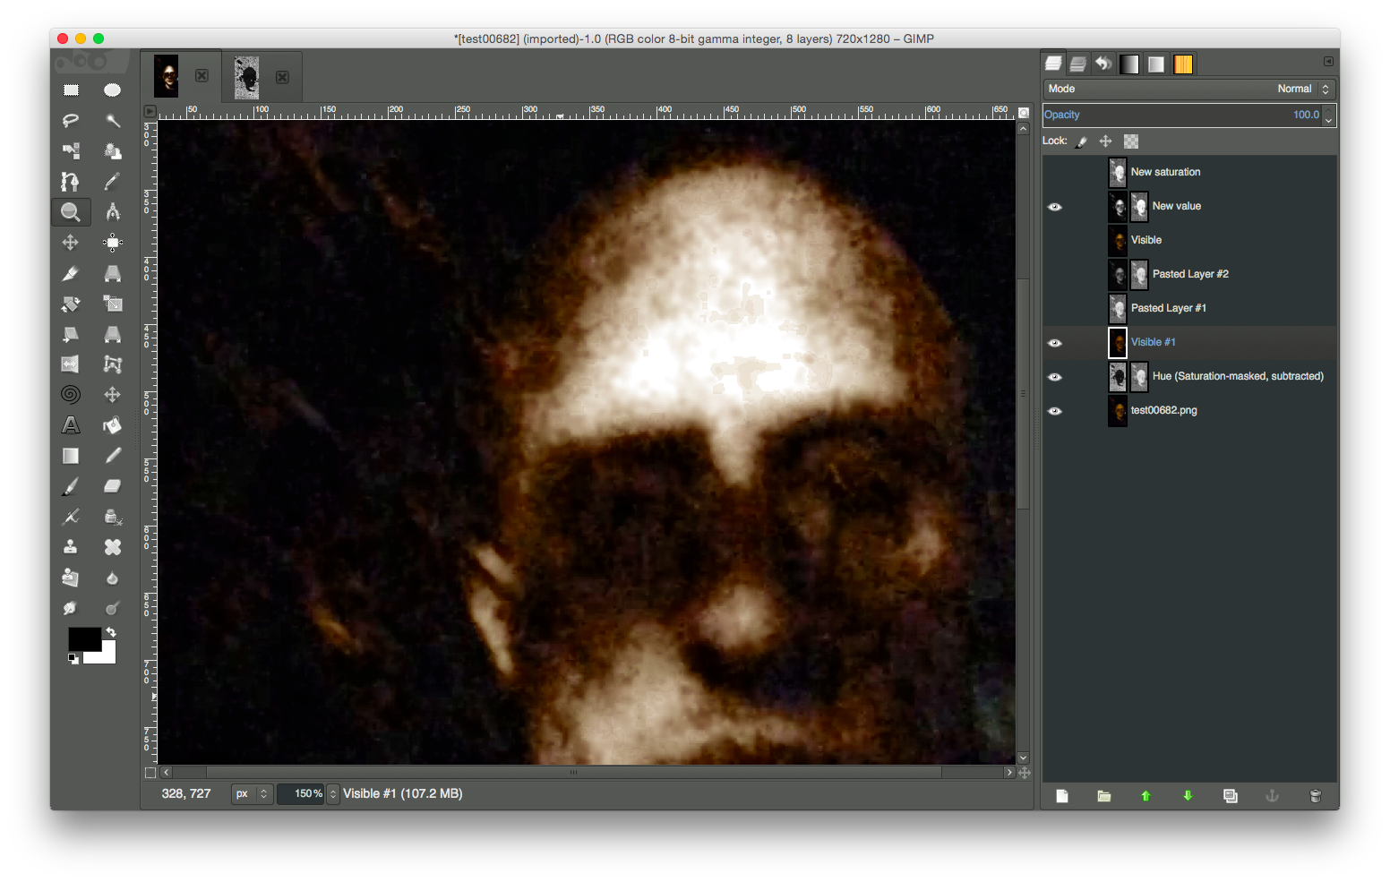The image size is (1390, 882).
Task: Open the black foreground color swatch
Action: pyautogui.click(x=84, y=638)
